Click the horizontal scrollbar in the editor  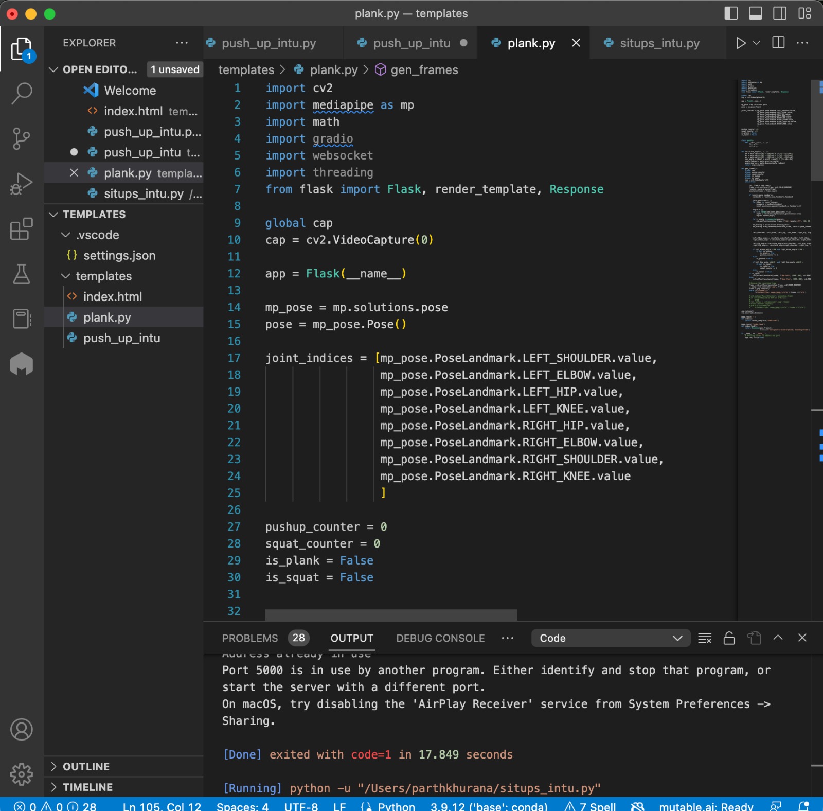391,615
